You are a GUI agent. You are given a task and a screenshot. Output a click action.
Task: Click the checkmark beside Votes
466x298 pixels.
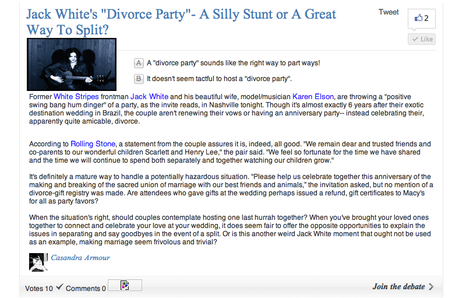(x=59, y=287)
